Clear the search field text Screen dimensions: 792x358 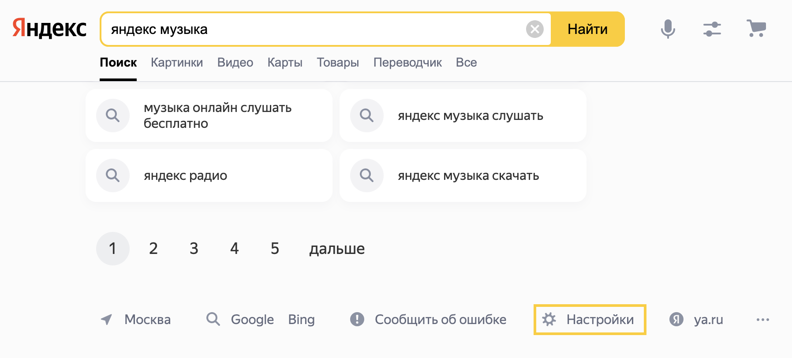[x=534, y=30]
